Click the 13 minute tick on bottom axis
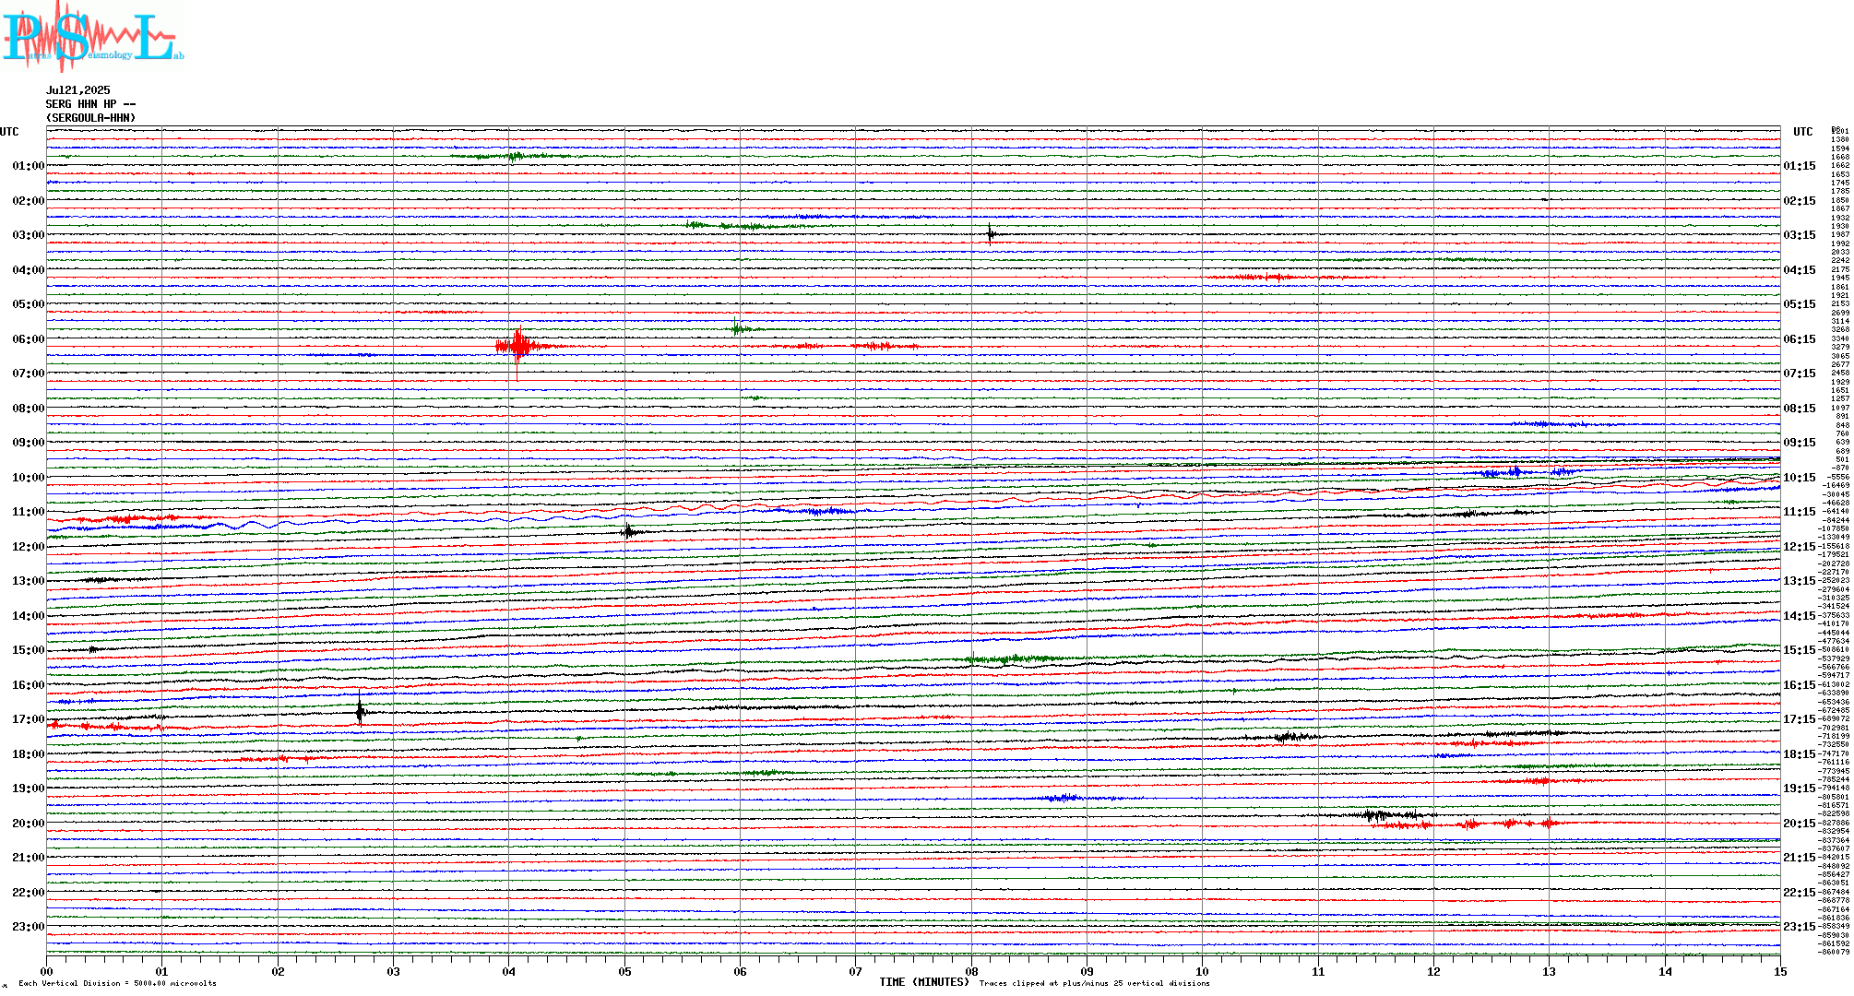The width and height of the screenshot is (1854, 996). (x=1550, y=971)
